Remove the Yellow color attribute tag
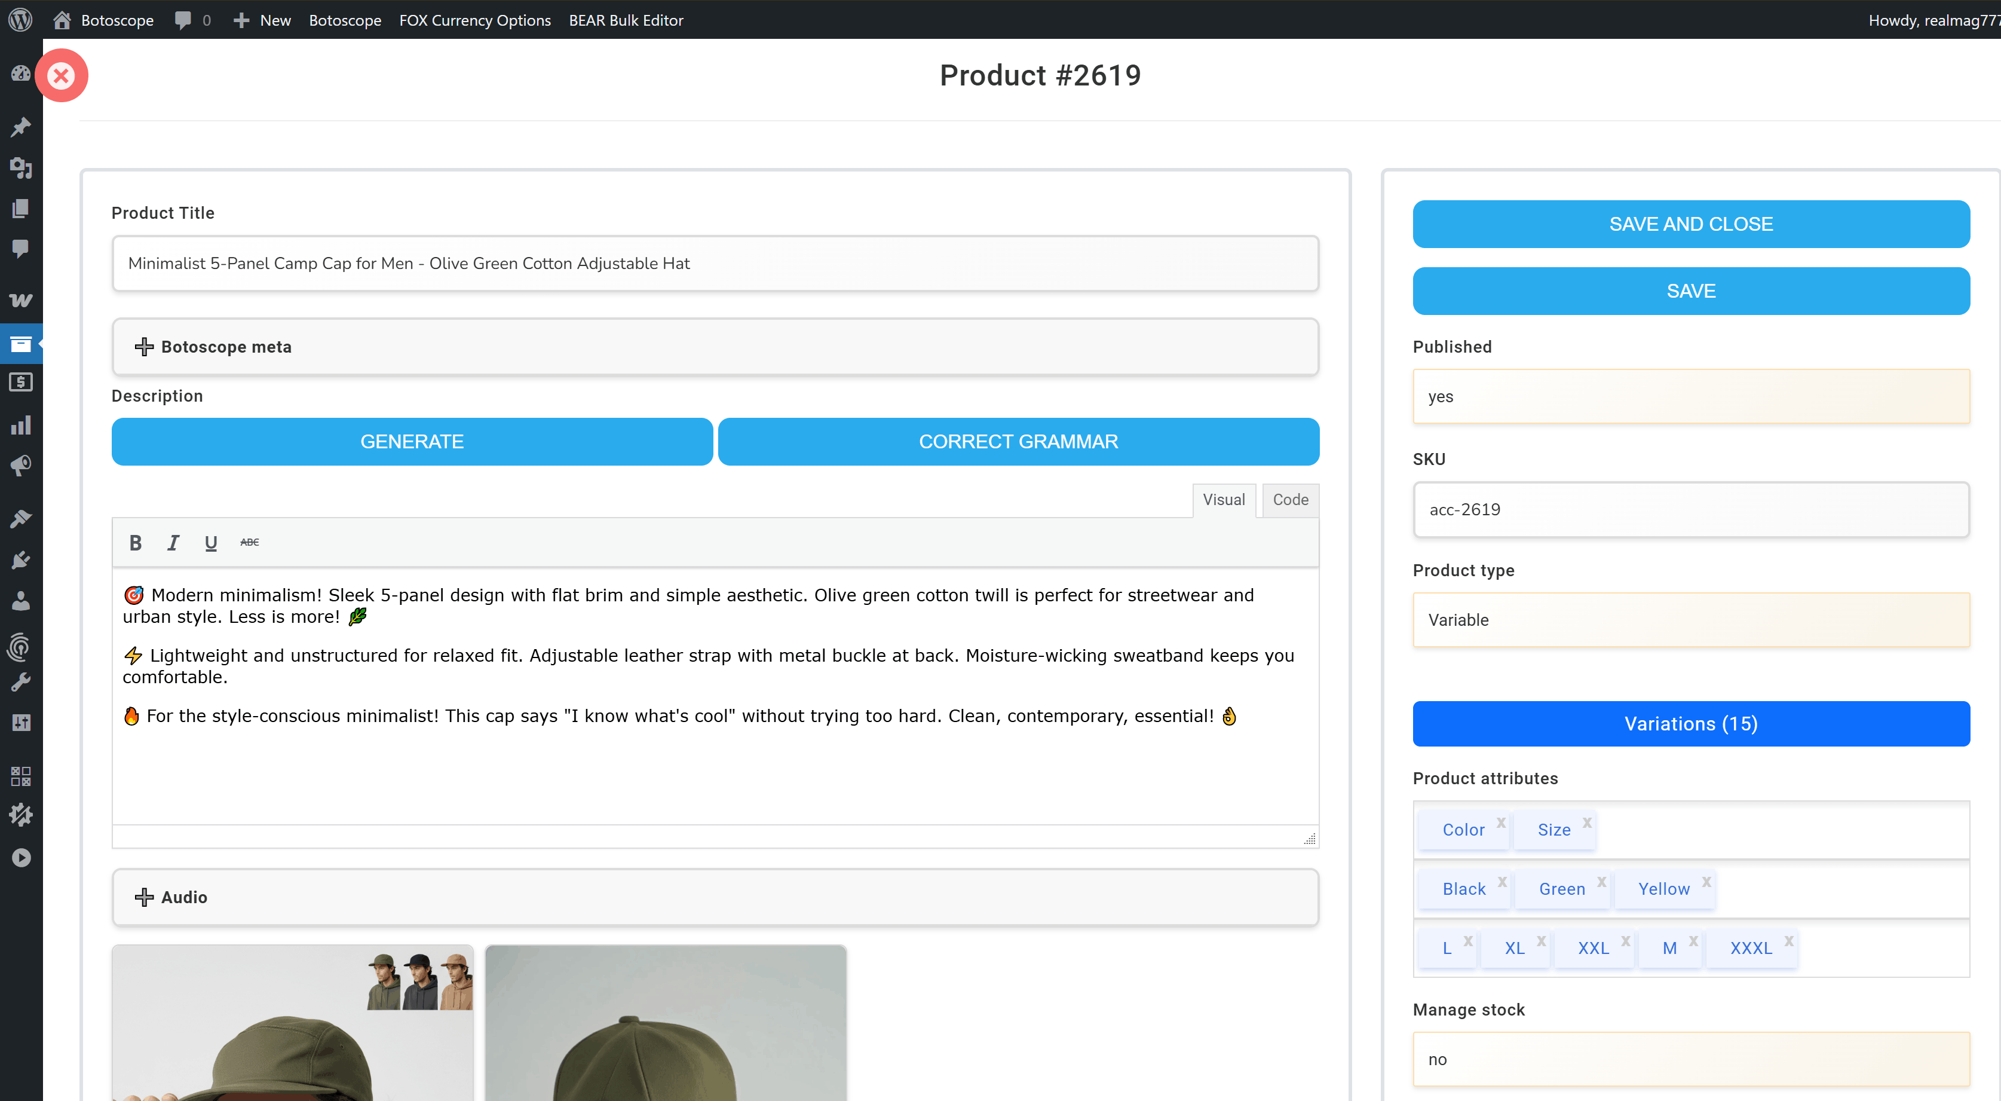This screenshot has height=1101, width=2001. tap(1706, 881)
